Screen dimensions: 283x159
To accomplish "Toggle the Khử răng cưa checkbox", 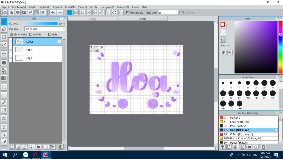I will (x=128, y=13).
